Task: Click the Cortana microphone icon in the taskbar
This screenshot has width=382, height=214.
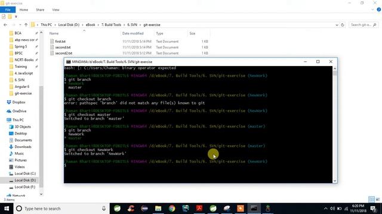Action: click(104, 209)
